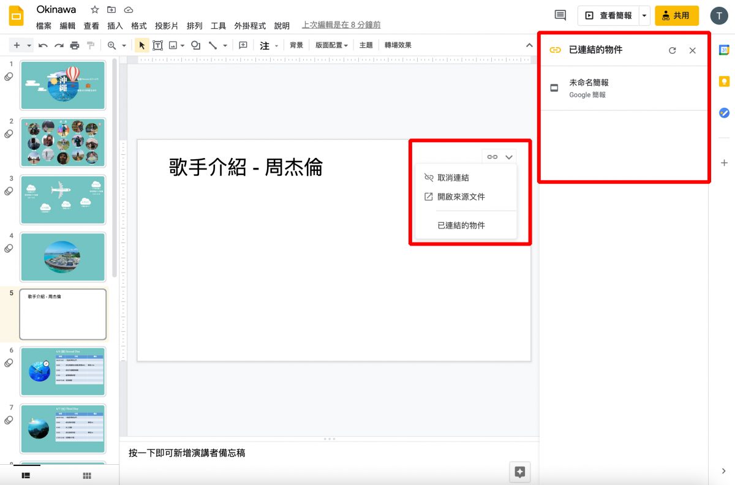Click the new slide plus button
This screenshot has height=485, width=735.
coord(17,45)
